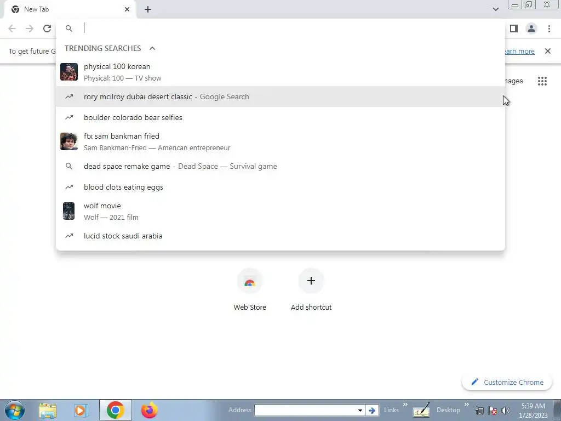The width and height of the screenshot is (561, 421).
Task: Open the tablet input pen icon
Action: click(x=421, y=410)
